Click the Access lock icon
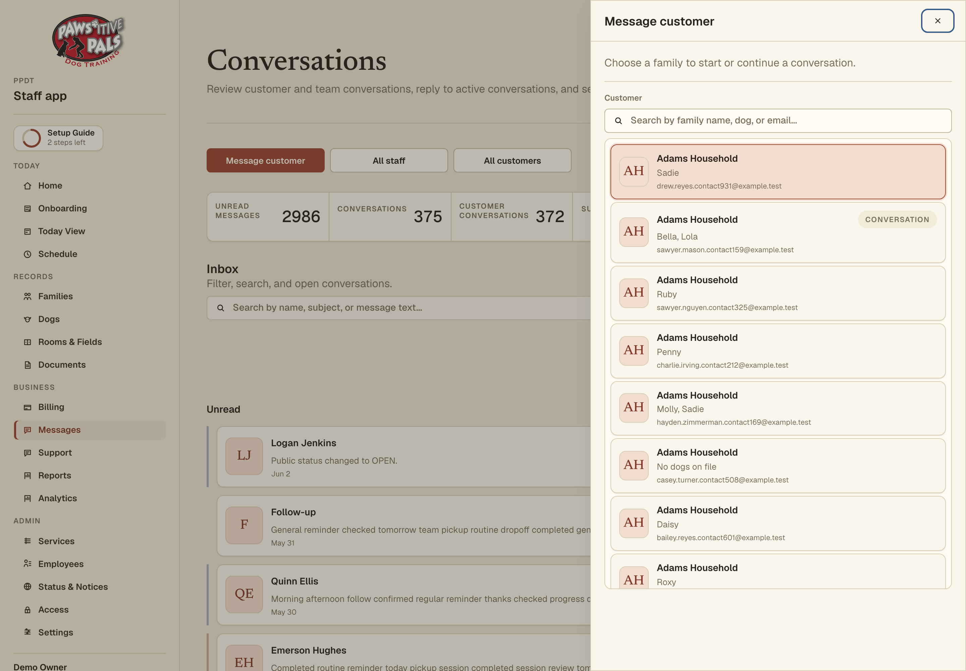The width and height of the screenshot is (966, 671). coord(27,610)
